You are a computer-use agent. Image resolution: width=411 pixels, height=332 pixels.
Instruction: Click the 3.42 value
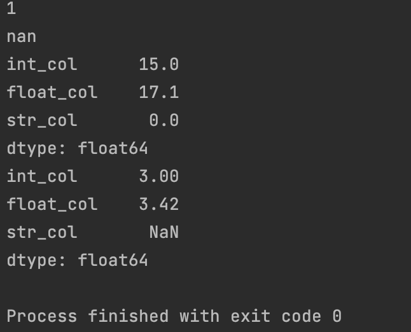pyautogui.click(x=158, y=204)
